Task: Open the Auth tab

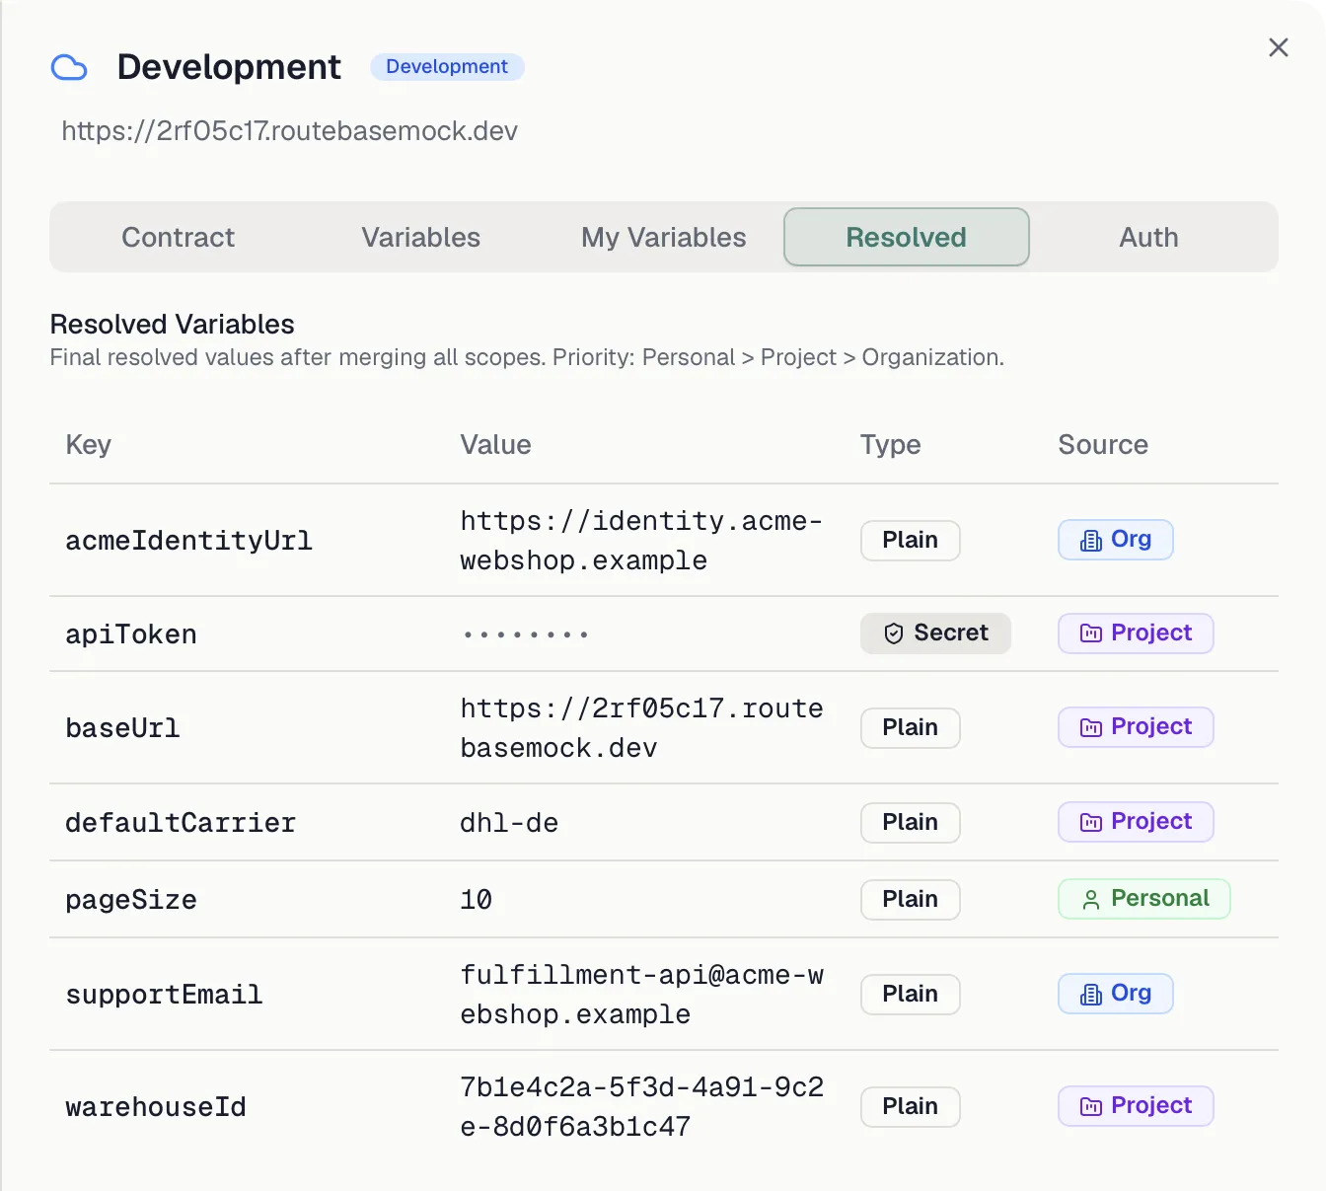Action: click(x=1149, y=237)
